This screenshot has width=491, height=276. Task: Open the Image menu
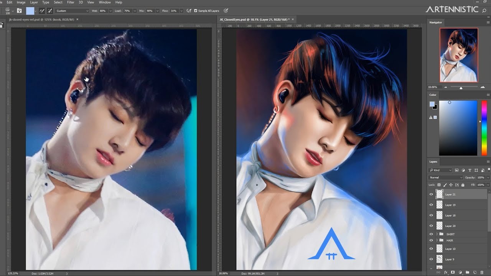[21, 2]
